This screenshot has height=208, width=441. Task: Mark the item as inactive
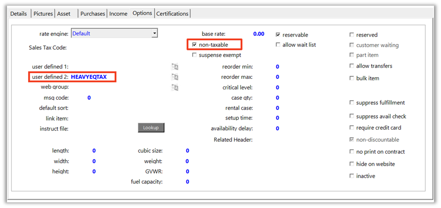click(x=352, y=176)
